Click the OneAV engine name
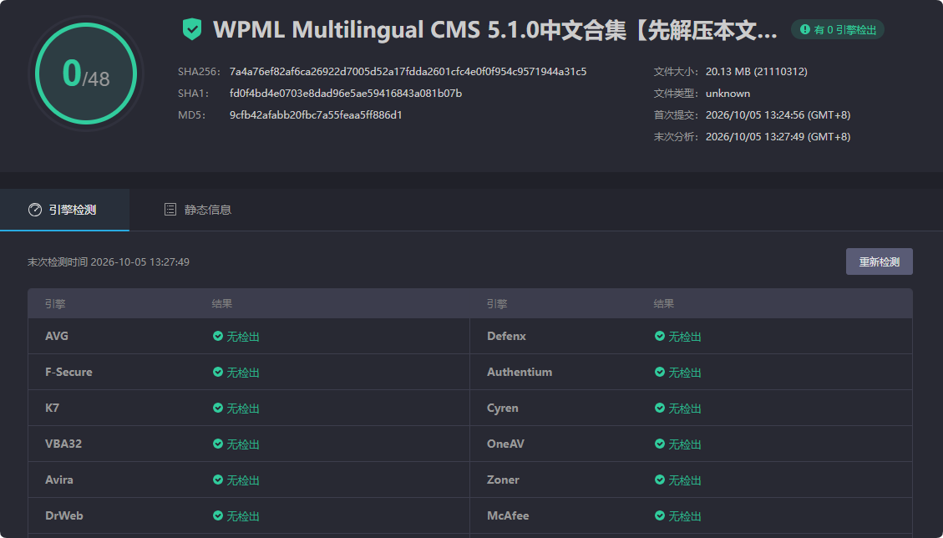 pyautogui.click(x=506, y=444)
